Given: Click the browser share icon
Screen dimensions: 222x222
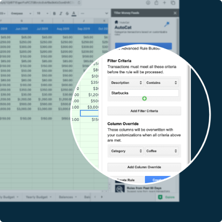Looking at the screenshot, I should coord(156,3).
